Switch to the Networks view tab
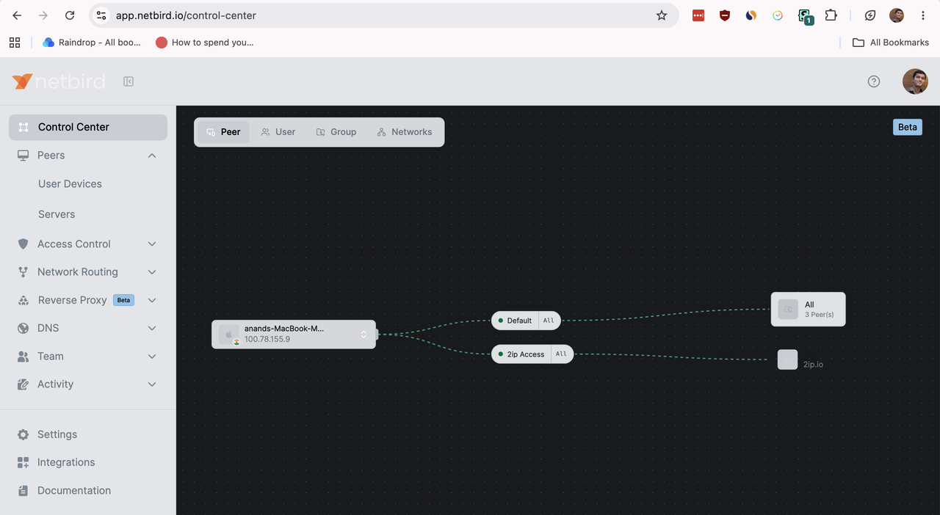 coord(405,132)
